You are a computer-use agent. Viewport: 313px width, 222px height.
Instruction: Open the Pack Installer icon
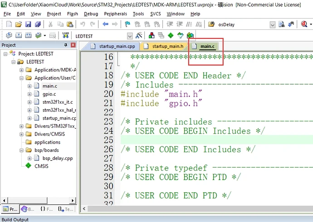pyautogui.click(x=191, y=35)
